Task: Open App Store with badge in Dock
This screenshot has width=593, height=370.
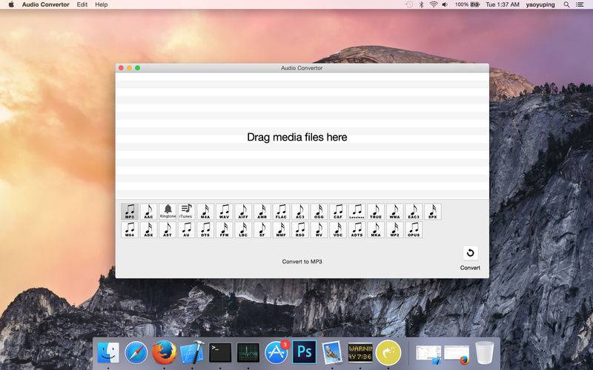Action: click(x=276, y=352)
